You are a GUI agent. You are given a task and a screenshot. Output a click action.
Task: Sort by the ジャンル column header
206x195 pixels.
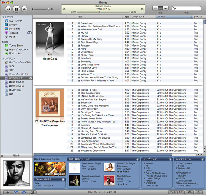198,17
